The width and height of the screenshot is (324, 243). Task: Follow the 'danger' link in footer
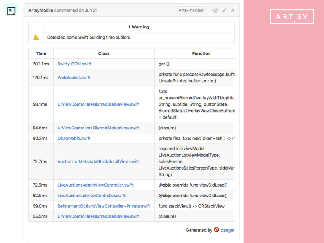tap(227, 230)
